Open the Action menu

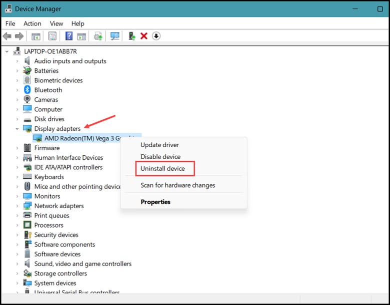[x=32, y=23]
